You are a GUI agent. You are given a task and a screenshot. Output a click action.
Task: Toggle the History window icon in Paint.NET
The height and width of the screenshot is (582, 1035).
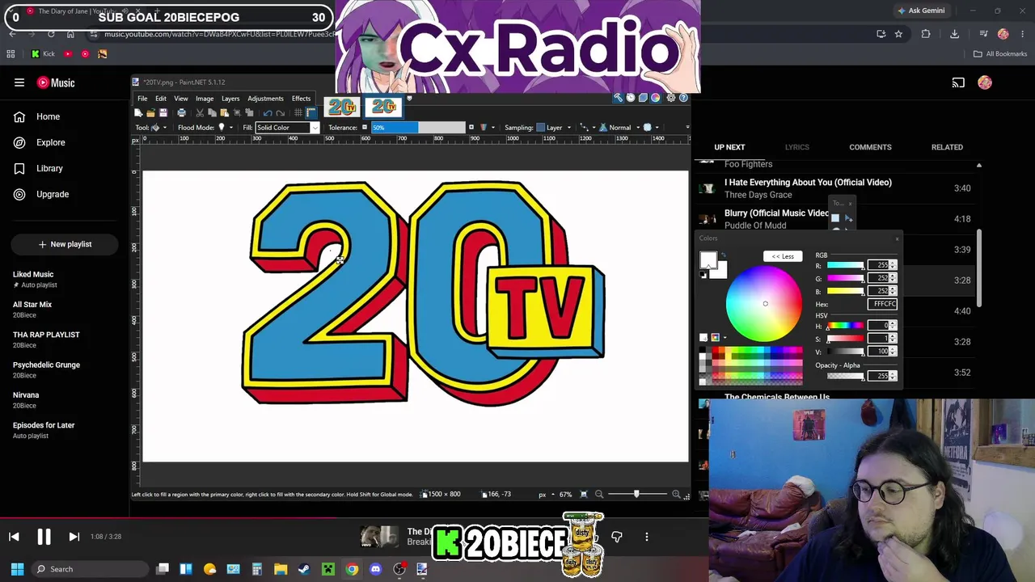tap(631, 98)
